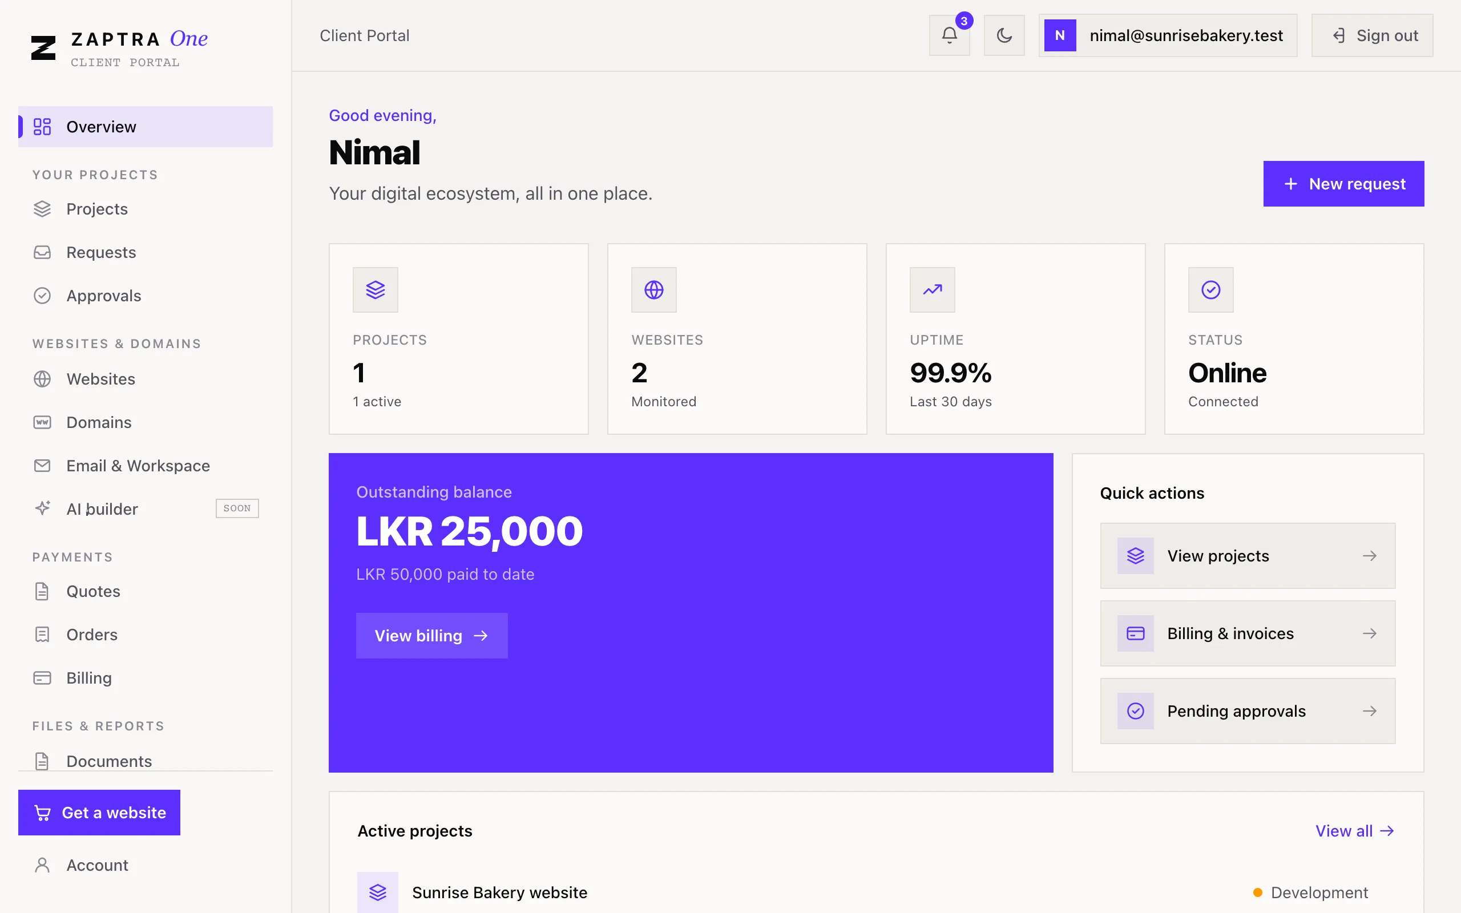Click the arrow on Pending approvals row
Screen dimensions: 1461x913
click(x=1369, y=711)
